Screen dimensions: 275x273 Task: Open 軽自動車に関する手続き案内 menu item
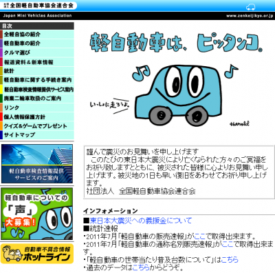(37, 80)
